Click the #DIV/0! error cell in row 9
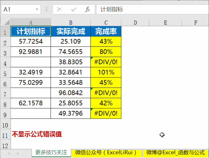 [x=106, y=114]
